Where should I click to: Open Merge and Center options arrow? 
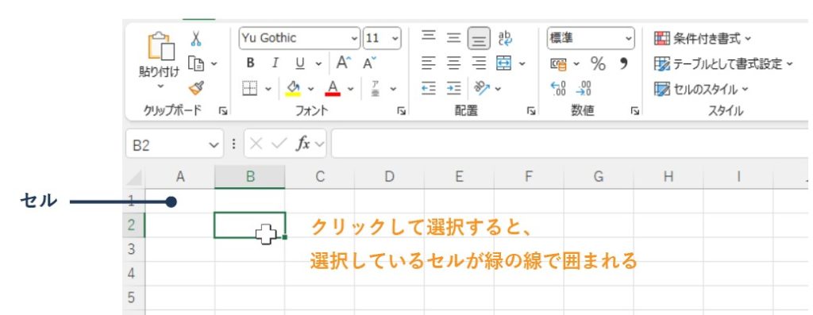click(522, 63)
